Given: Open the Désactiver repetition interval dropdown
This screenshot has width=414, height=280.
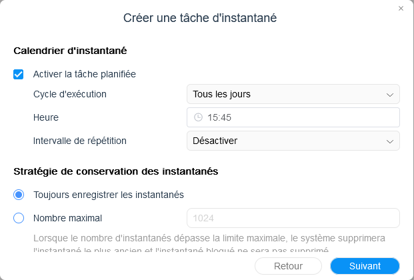Looking at the screenshot, I should point(293,141).
